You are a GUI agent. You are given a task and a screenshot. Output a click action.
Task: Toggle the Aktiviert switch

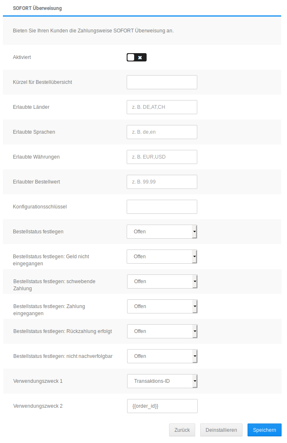coord(137,57)
